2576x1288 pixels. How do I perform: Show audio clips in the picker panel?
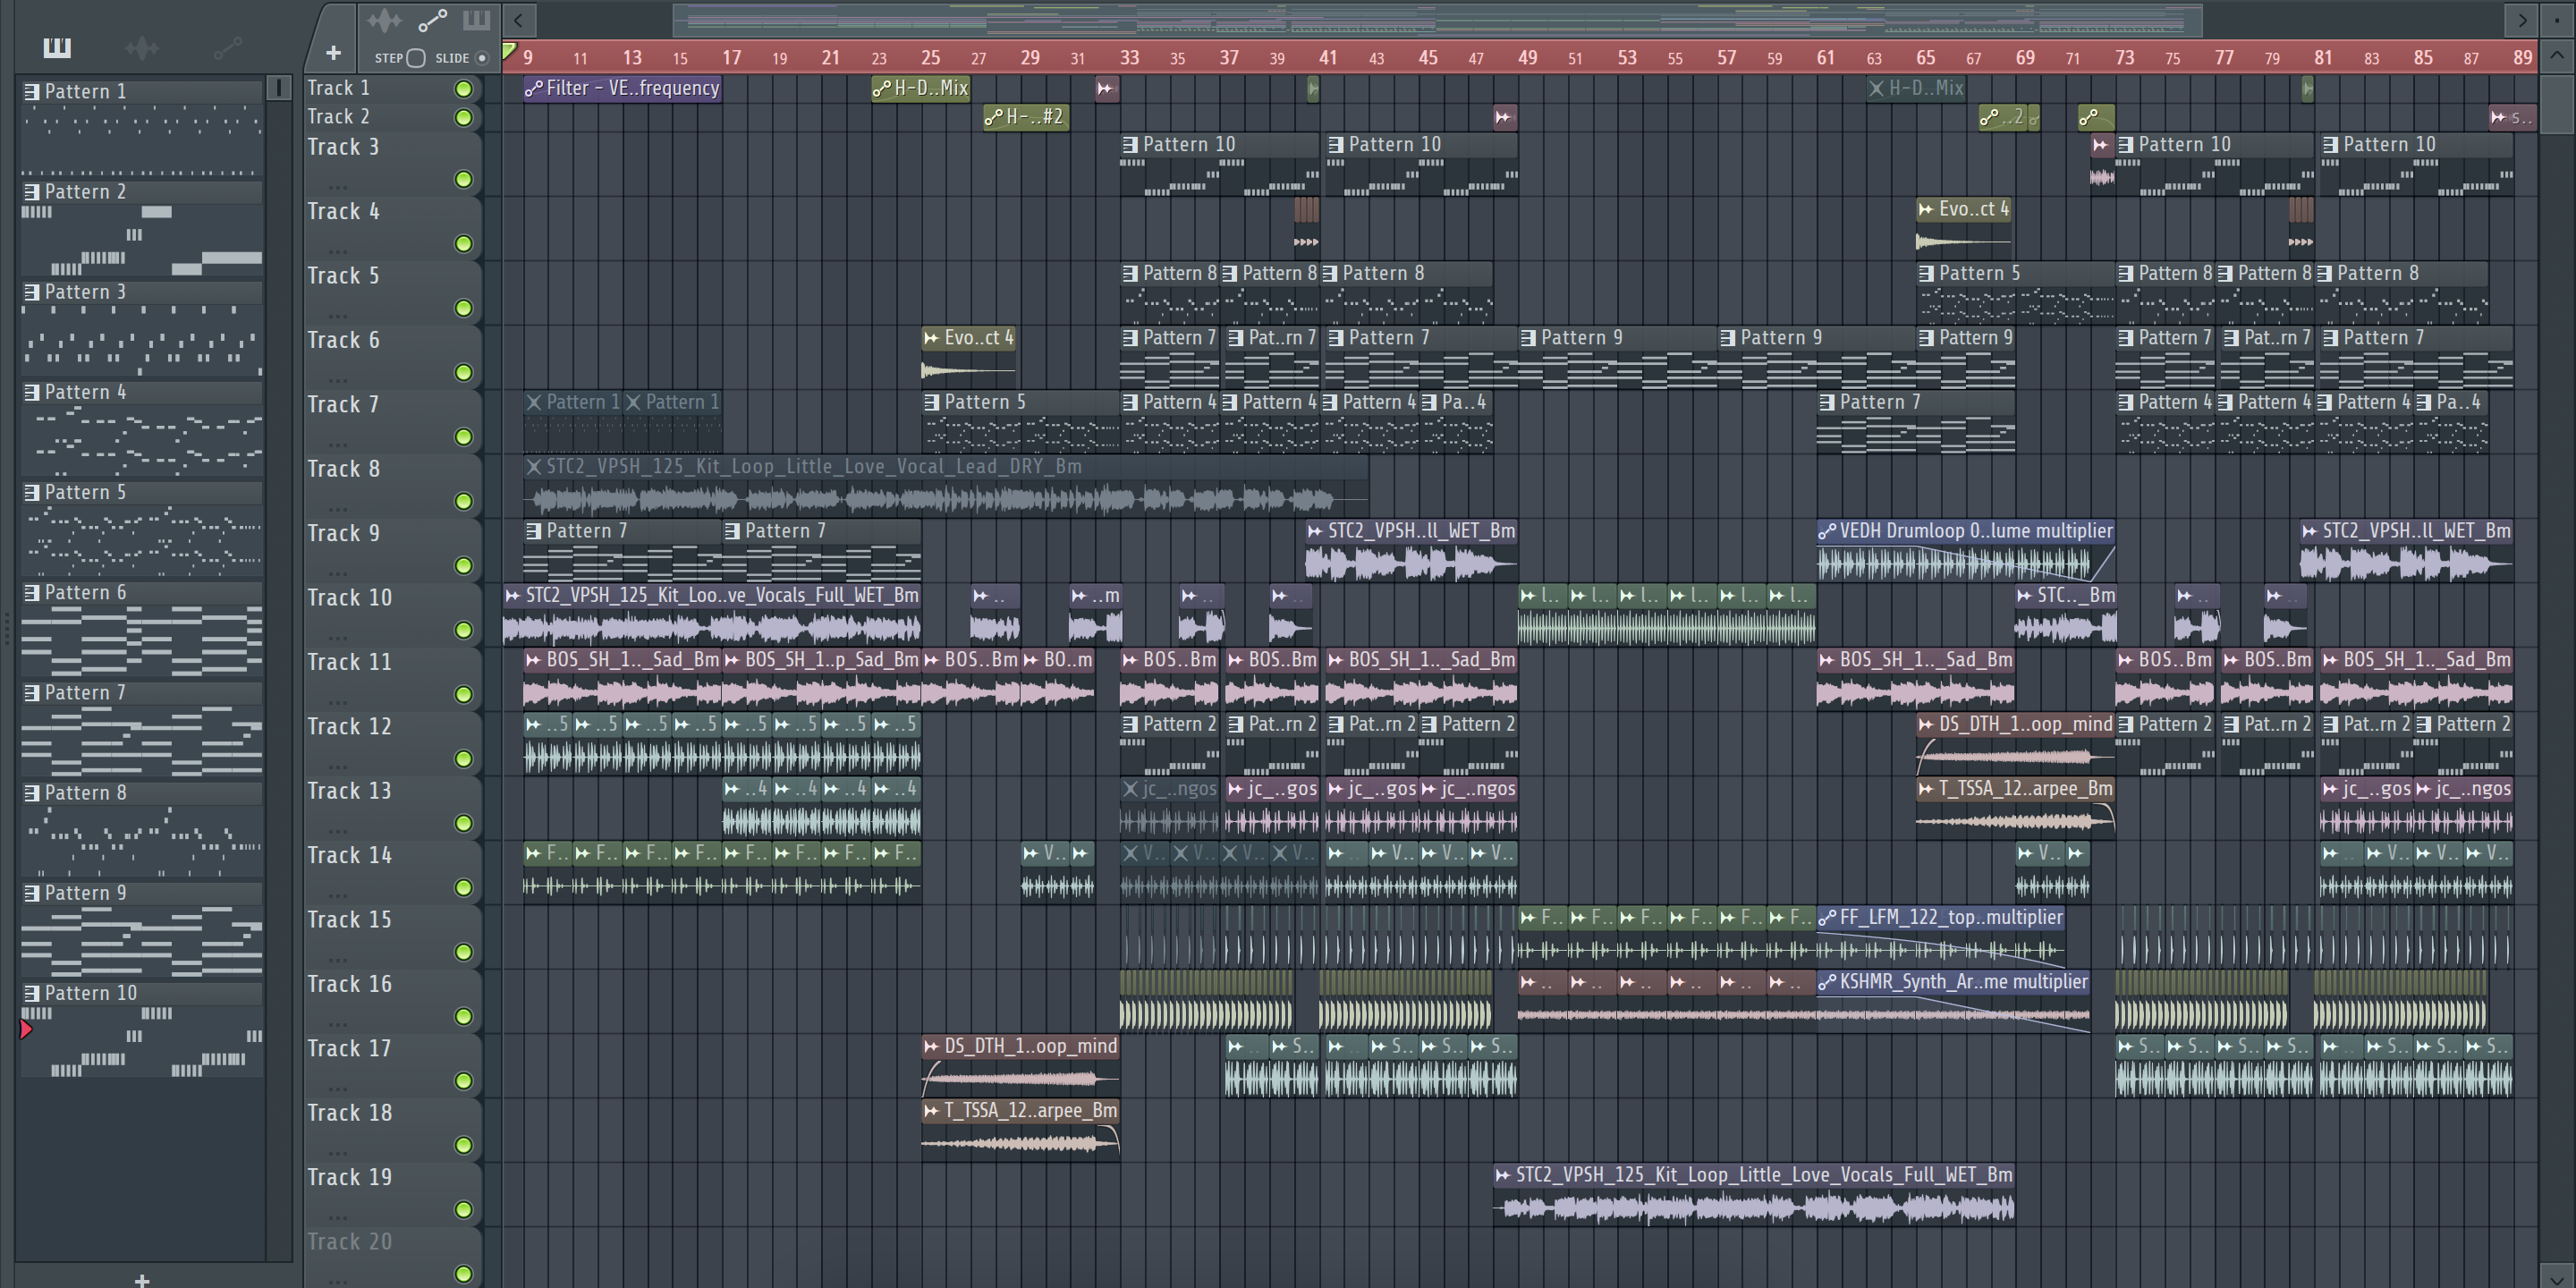(x=142, y=47)
